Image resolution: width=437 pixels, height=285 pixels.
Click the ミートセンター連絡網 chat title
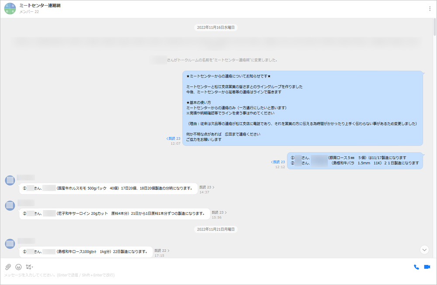point(40,5)
